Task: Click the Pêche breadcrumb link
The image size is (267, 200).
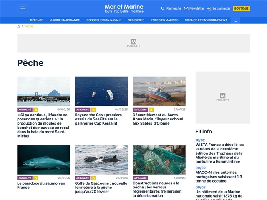Action: [x=28, y=26]
